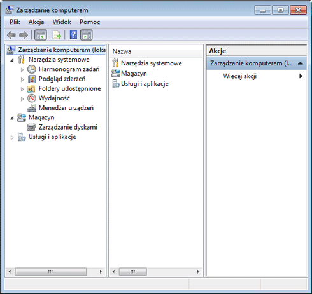
Task: Open the Akcja menu
Action: [36, 22]
